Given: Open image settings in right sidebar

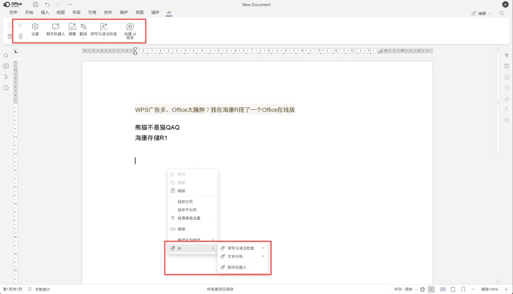Looking at the screenshot, I should pyautogui.click(x=506, y=77).
